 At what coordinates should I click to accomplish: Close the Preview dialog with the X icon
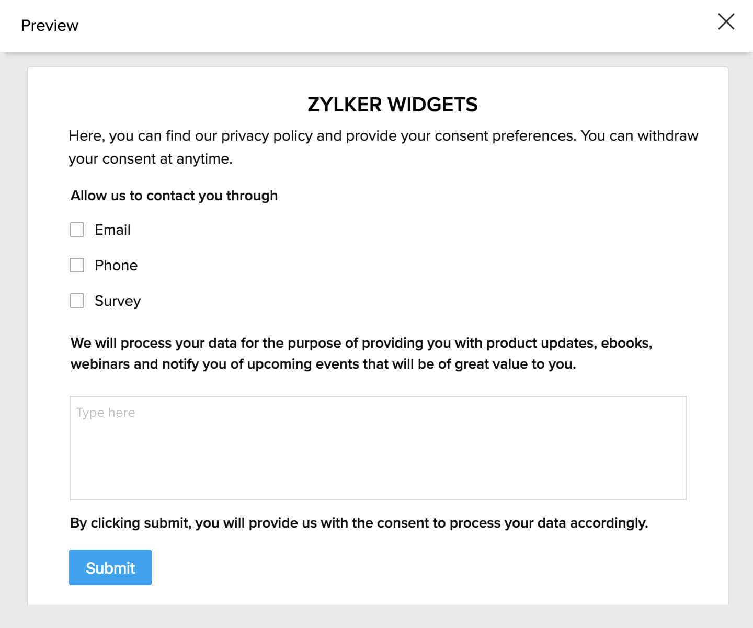point(726,22)
